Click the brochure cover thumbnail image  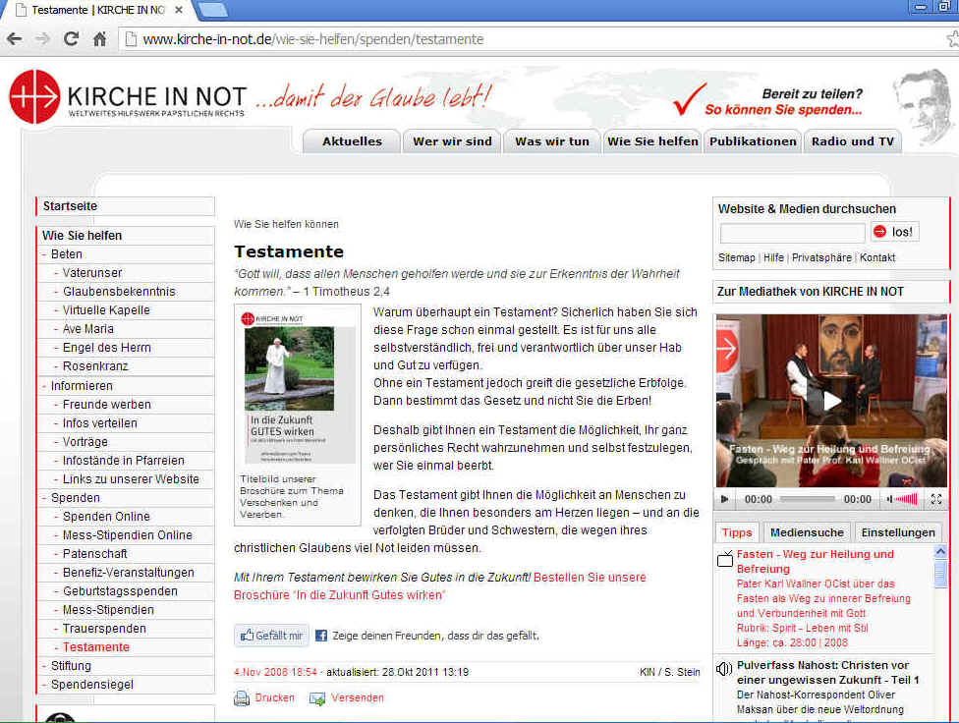click(x=299, y=387)
